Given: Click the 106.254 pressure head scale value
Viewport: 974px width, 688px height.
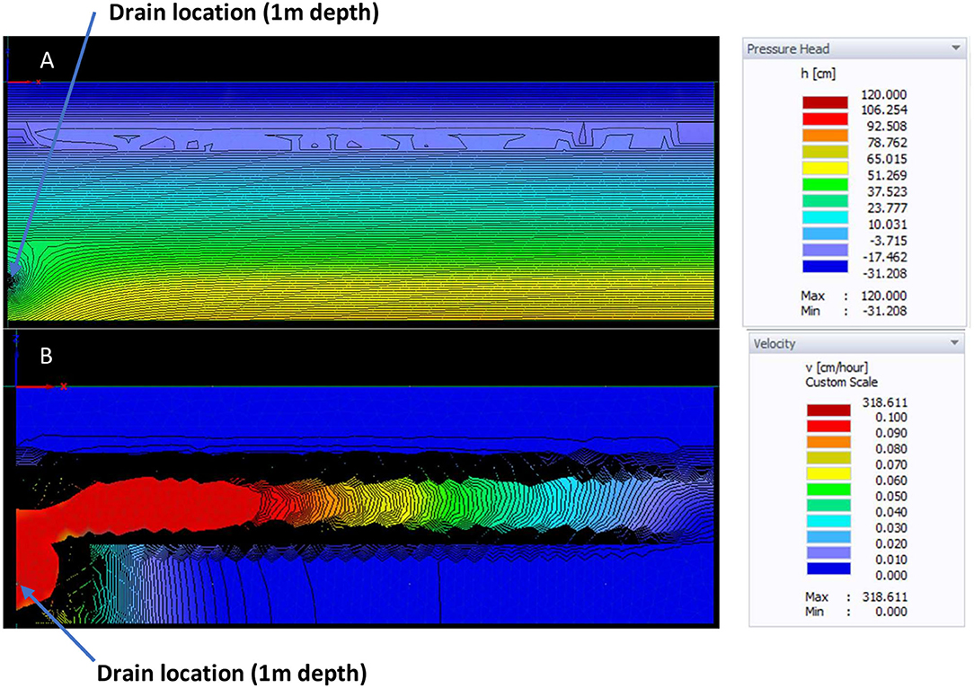Looking at the screenshot, I should pyautogui.click(x=884, y=110).
